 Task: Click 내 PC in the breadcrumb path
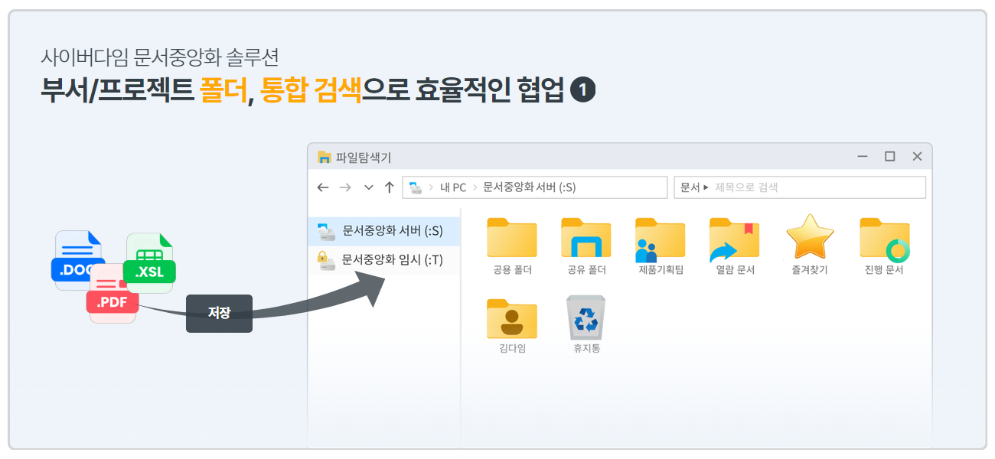click(452, 187)
